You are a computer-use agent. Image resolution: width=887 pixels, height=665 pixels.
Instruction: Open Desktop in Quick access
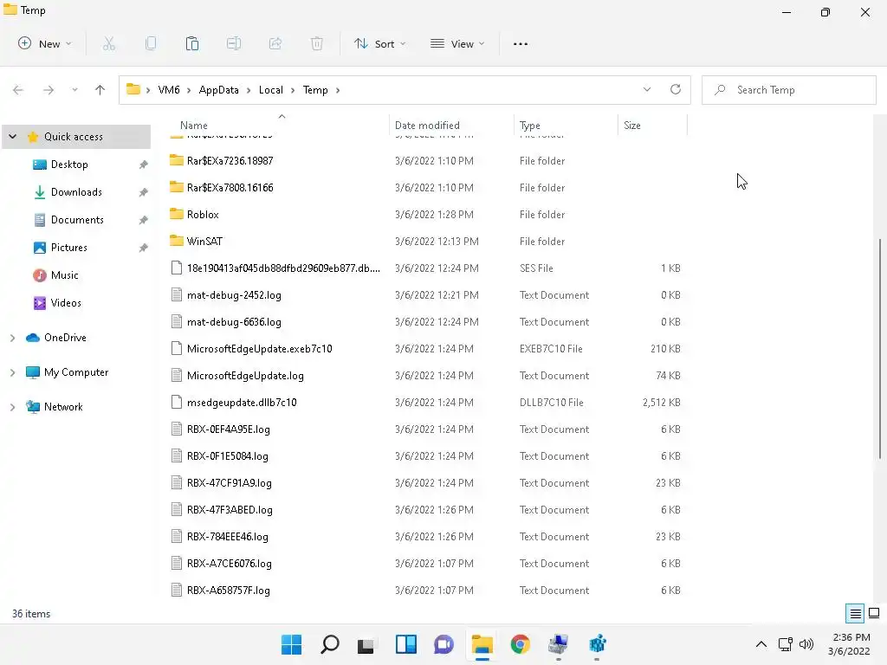69,164
